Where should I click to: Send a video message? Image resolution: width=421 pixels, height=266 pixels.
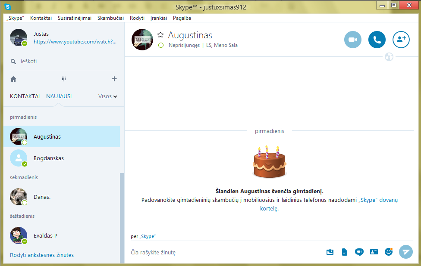click(359, 252)
